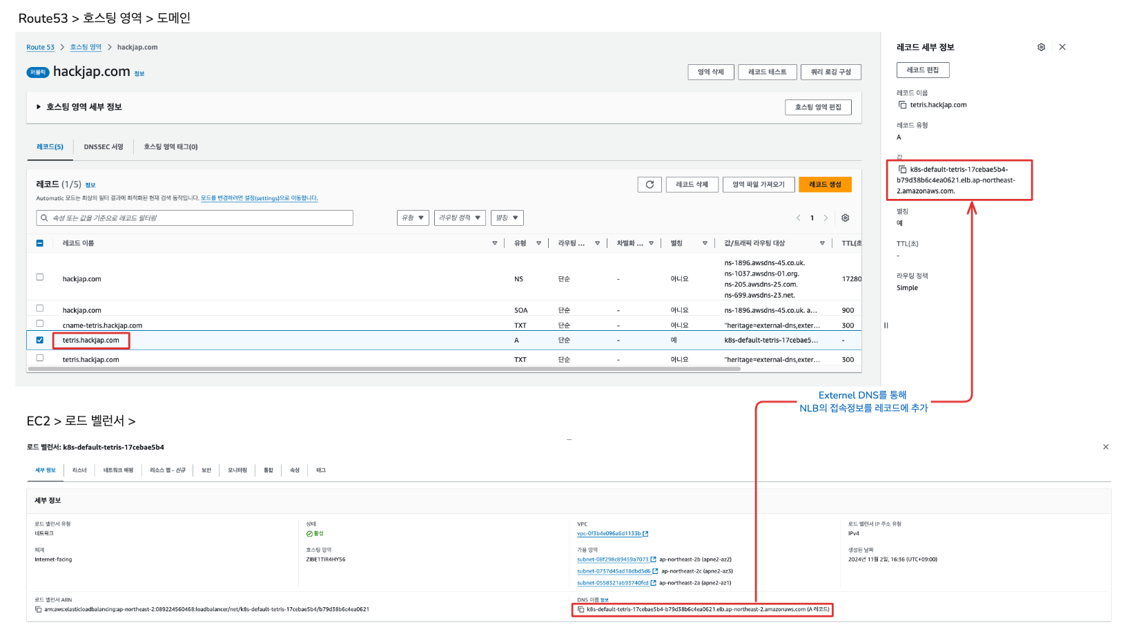Open load balancer Security tab
1132x632 pixels.
click(206, 470)
